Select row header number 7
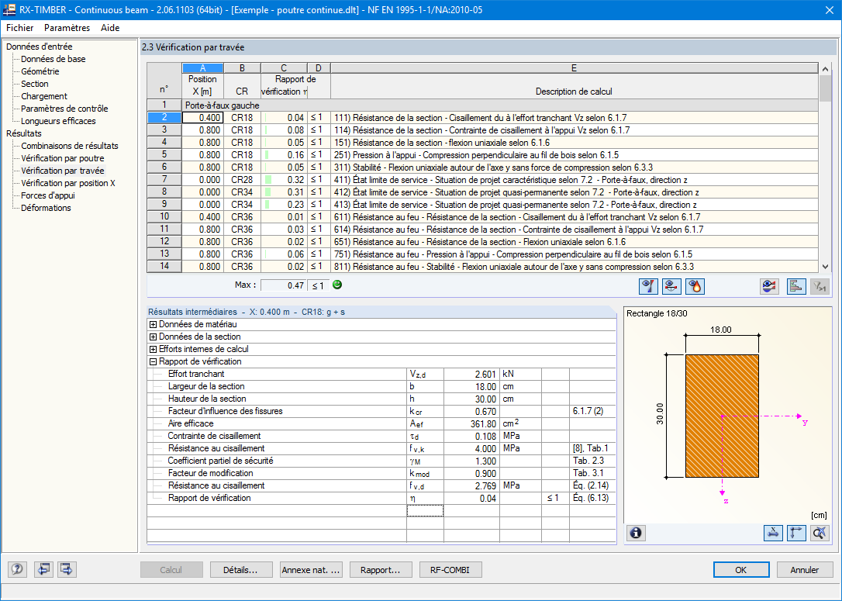The height and width of the screenshot is (601, 842). (x=164, y=179)
